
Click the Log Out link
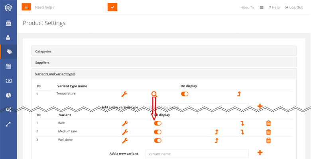[294, 7]
